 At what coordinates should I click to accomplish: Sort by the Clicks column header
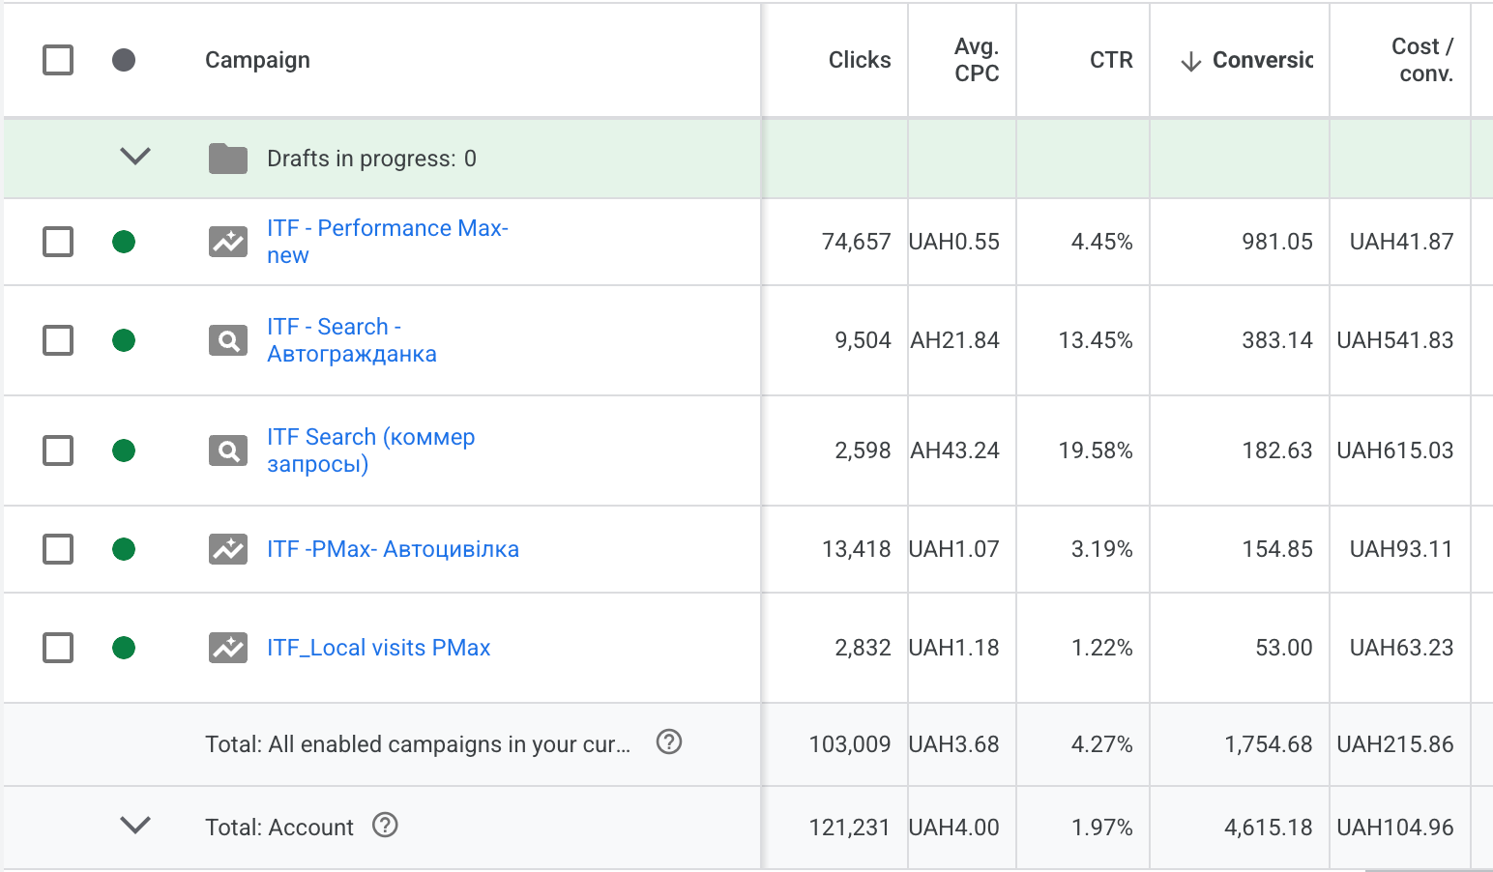859,60
